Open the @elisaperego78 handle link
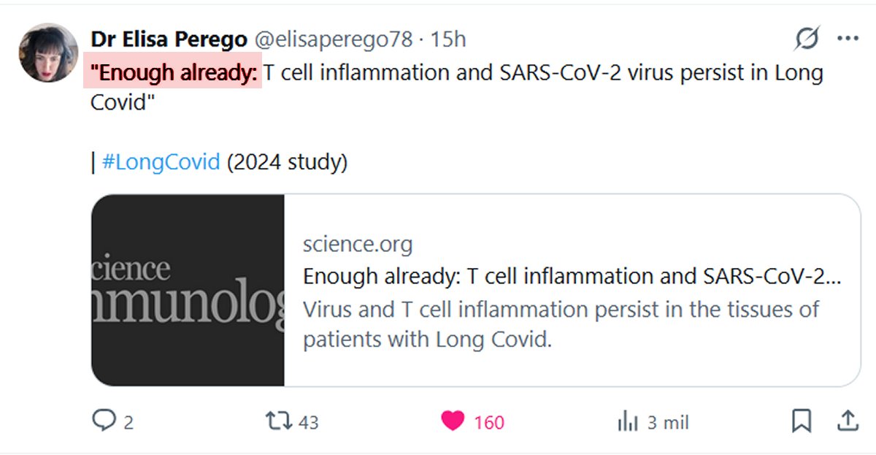The width and height of the screenshot is (876, 455). 334,39
